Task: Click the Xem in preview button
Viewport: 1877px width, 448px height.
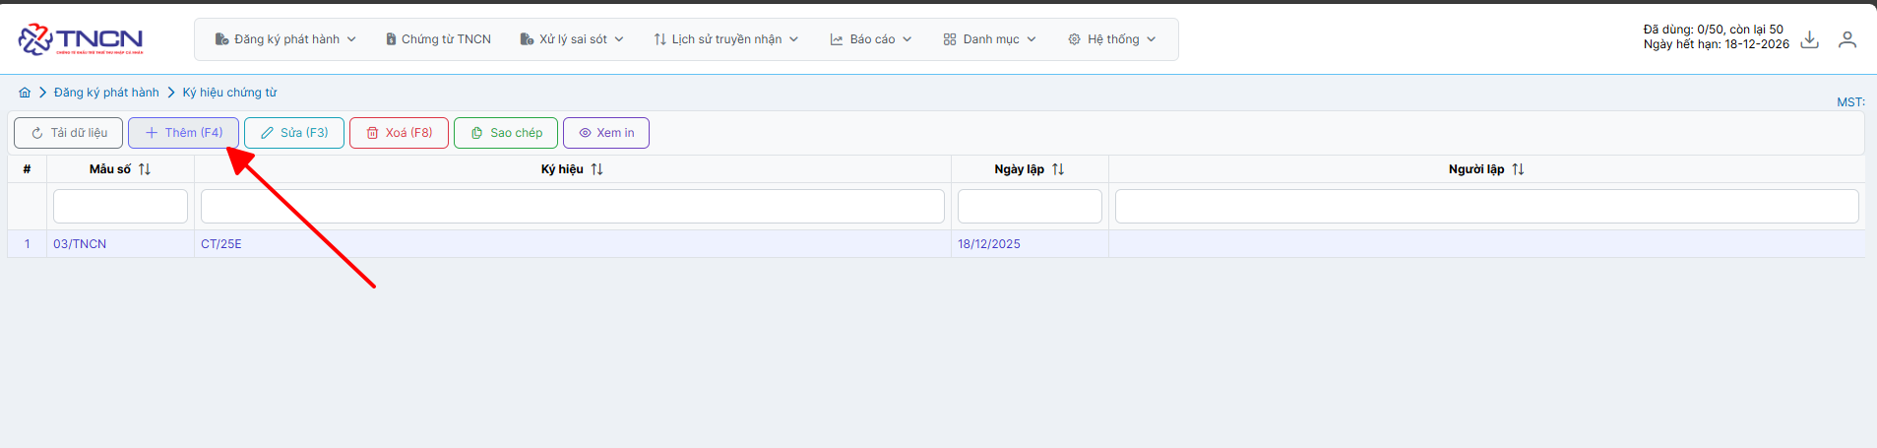Action: pyautogui.click(x=605, y=133)
